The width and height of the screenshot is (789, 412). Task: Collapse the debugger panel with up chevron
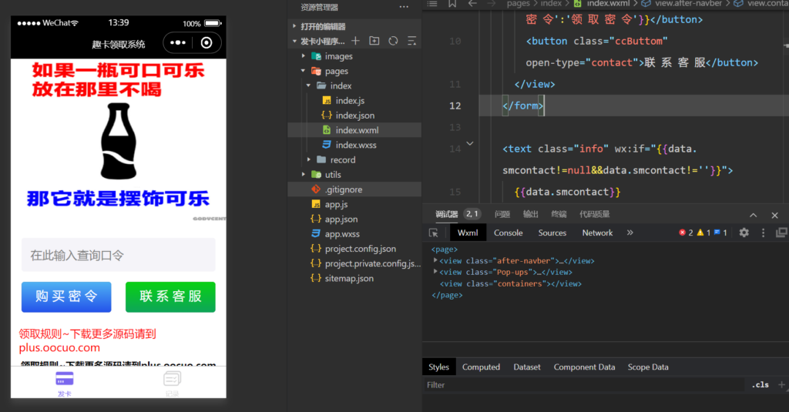click(x=754, y=215)
